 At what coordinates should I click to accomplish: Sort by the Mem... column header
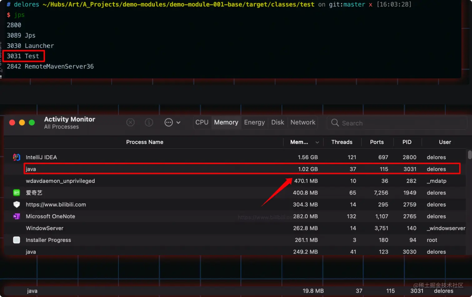(303, 142)
